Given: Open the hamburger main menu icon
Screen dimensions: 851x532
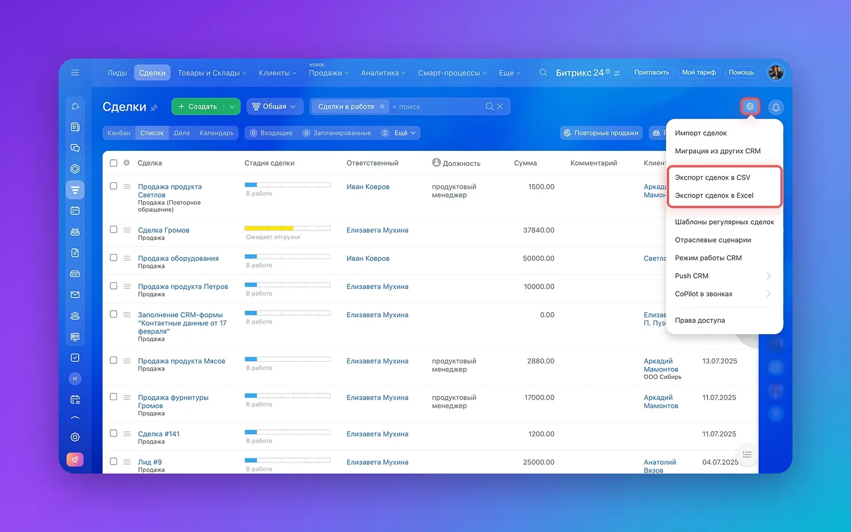Looking at the screenshot, I should click(75, 73).
